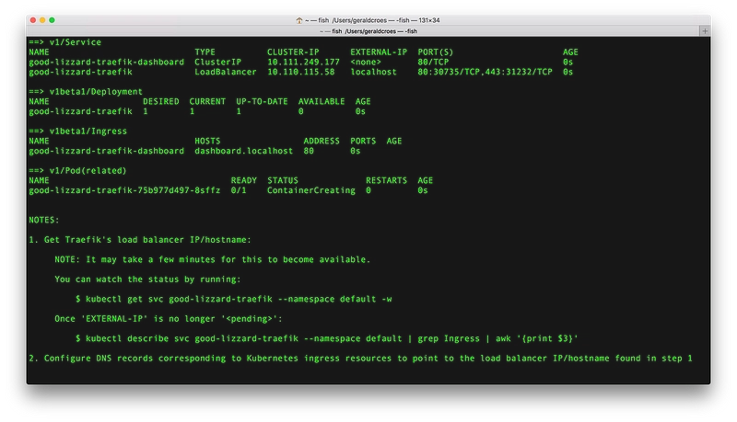Click the 'LoadBalancer' type value
The width and height of the screenshot is (737, 422).
(x=226, y=72)
